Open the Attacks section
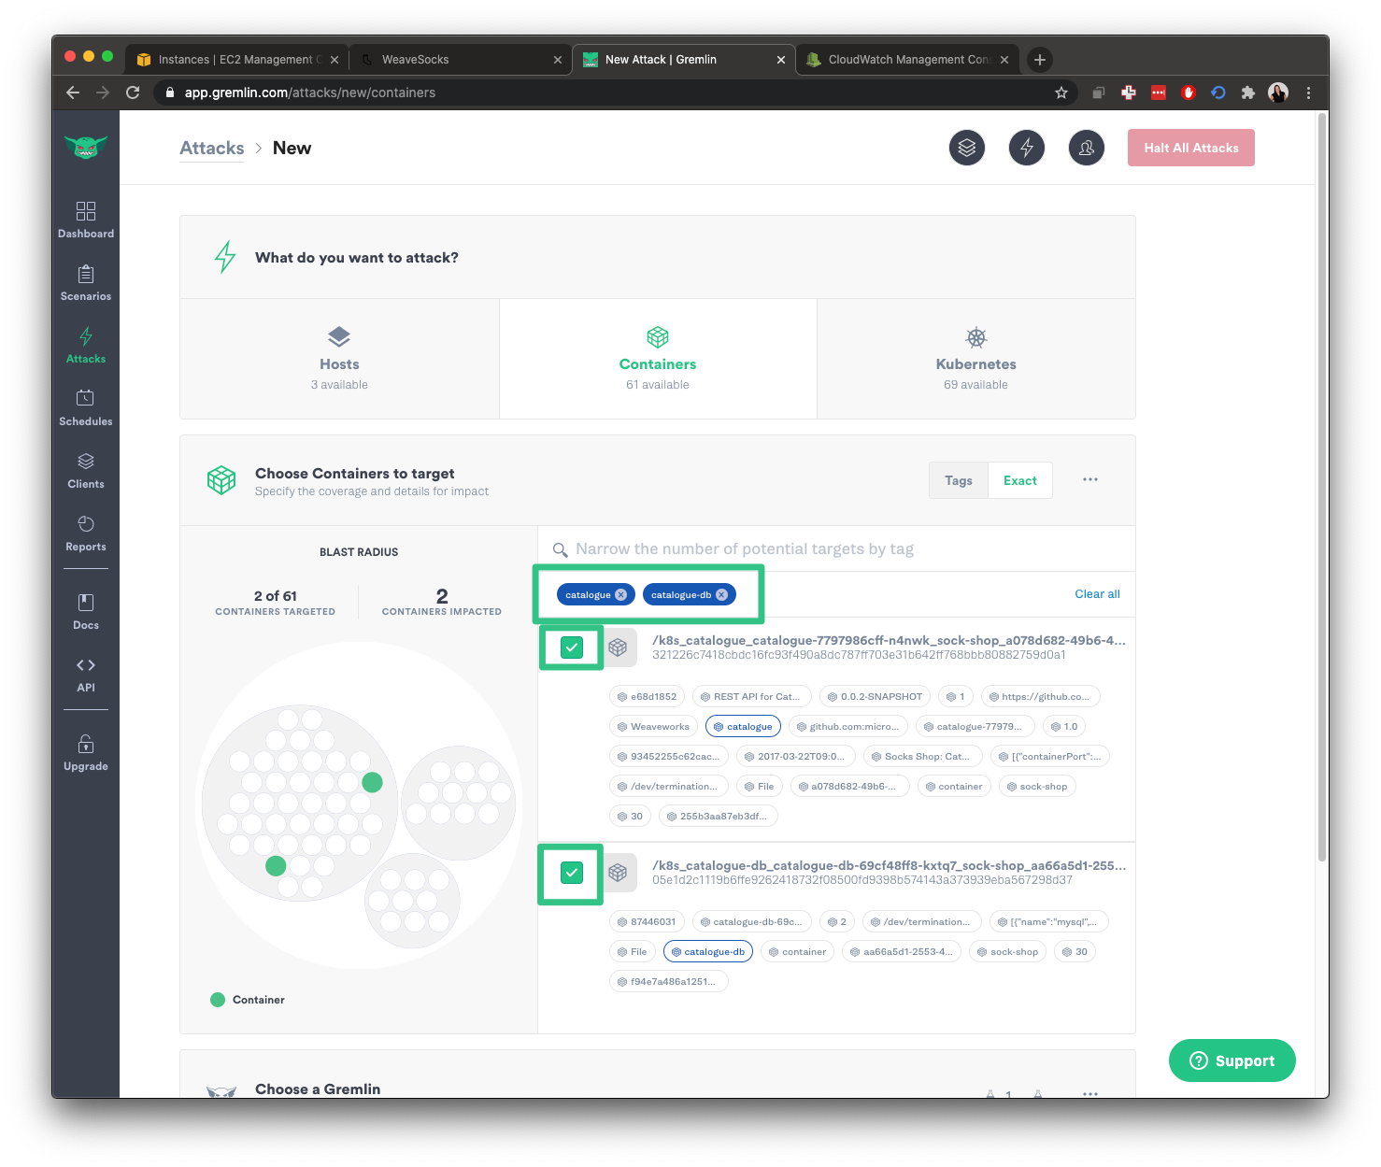 pyautogui.click(x=86, y=345)
